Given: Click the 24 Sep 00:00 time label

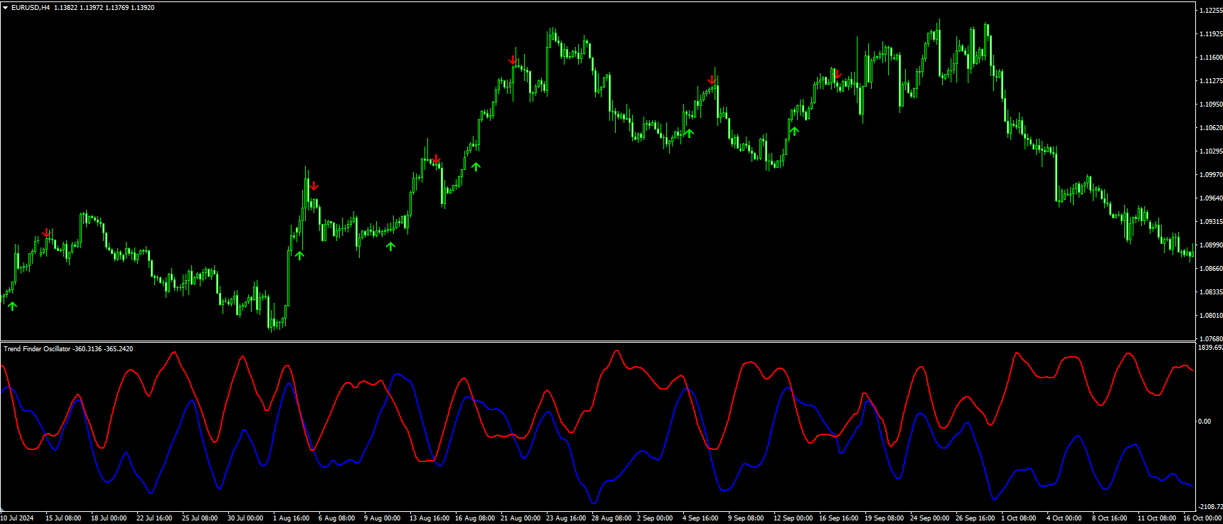Looking at the screenshot, I should pos(930,518).
